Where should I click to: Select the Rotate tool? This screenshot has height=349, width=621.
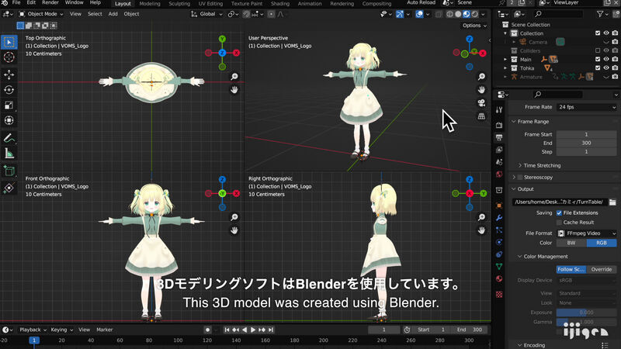coord(9,90)
